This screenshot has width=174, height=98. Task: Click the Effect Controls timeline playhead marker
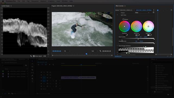[x=158, y=10]
